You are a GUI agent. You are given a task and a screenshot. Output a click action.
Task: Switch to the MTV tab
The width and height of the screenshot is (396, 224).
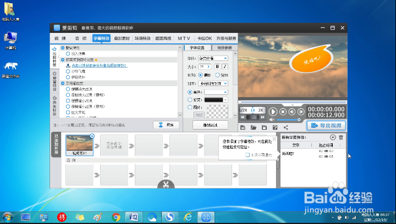coord(184,38)
